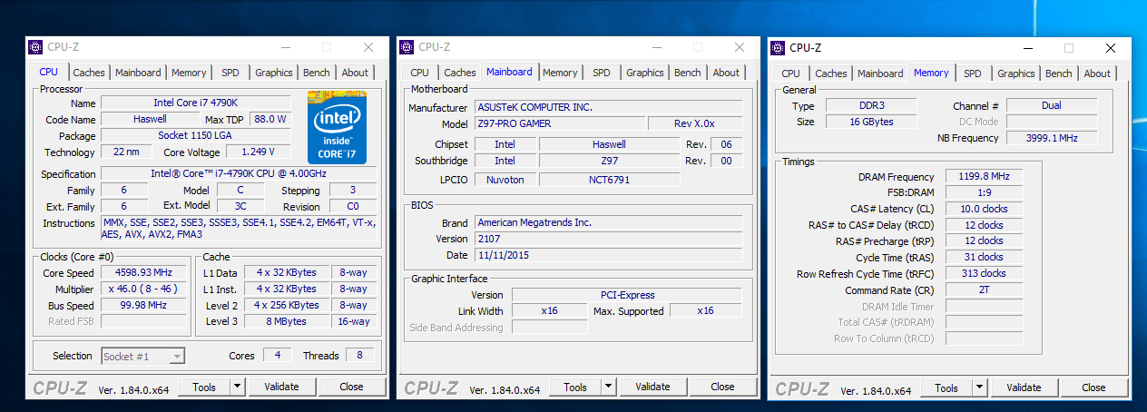Open the Tools dropdown arrow in the Memory window
This screenshot has height=412, width=1147.
click(979, 387)
